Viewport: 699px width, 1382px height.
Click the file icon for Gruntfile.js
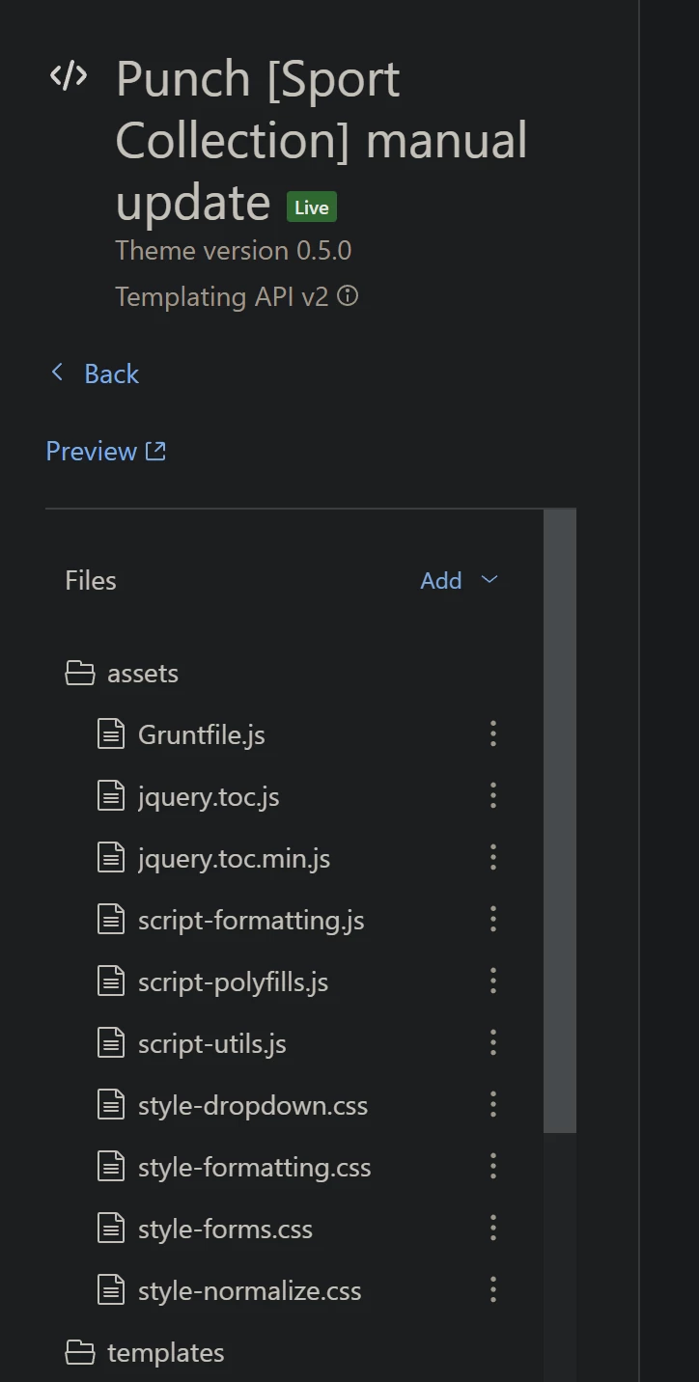click(x=111, y=734)
